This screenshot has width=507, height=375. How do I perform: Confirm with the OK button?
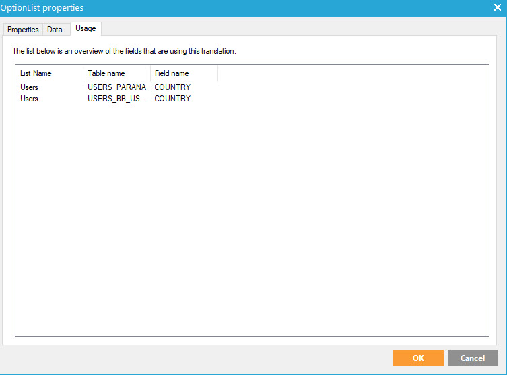418,358
